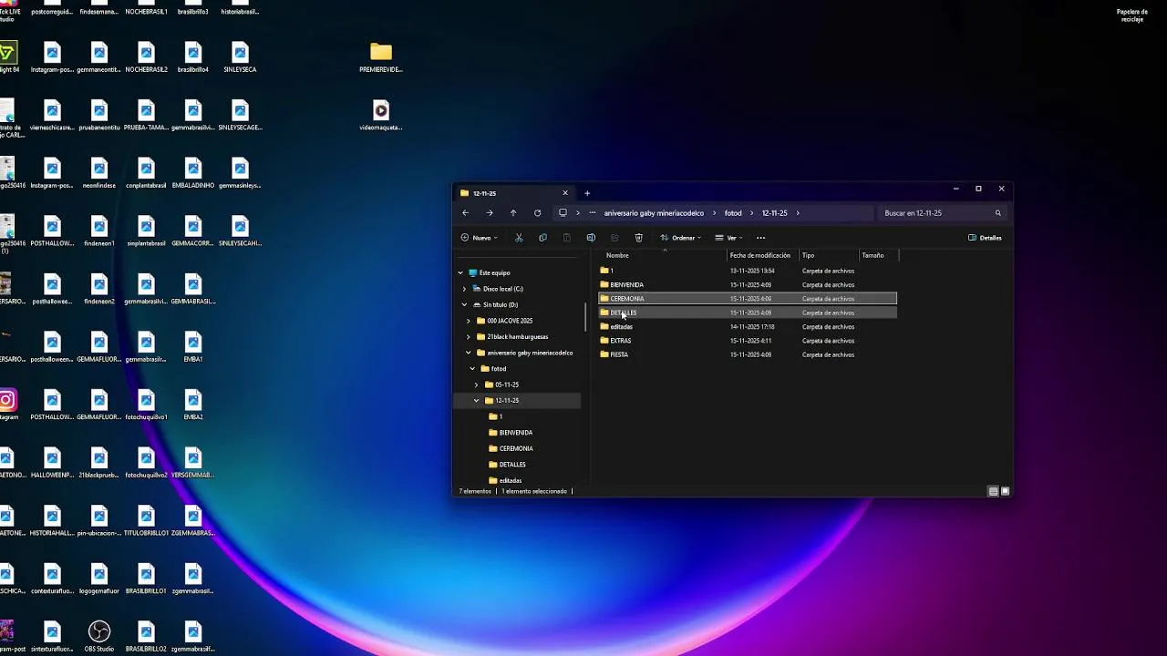Click the search magnifier icon
The height and width of the screenshot is (656, 1167).
(997, 213)
